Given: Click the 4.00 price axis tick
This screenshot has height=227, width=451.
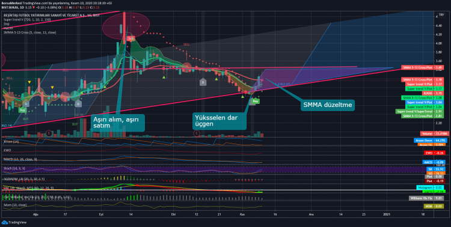Looking at the screenshot, I should 439,43.
